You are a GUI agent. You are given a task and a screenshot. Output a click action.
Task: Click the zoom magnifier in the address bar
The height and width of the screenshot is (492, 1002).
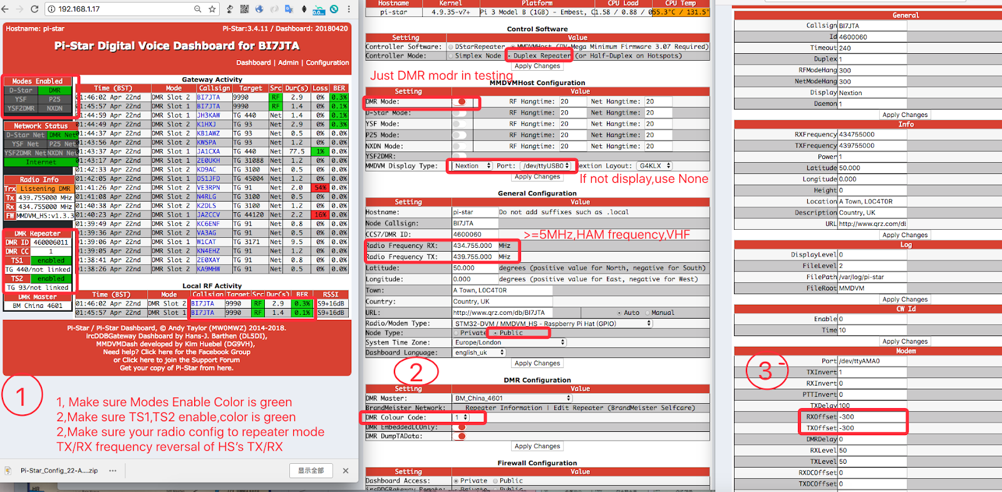tap(198, 9)
